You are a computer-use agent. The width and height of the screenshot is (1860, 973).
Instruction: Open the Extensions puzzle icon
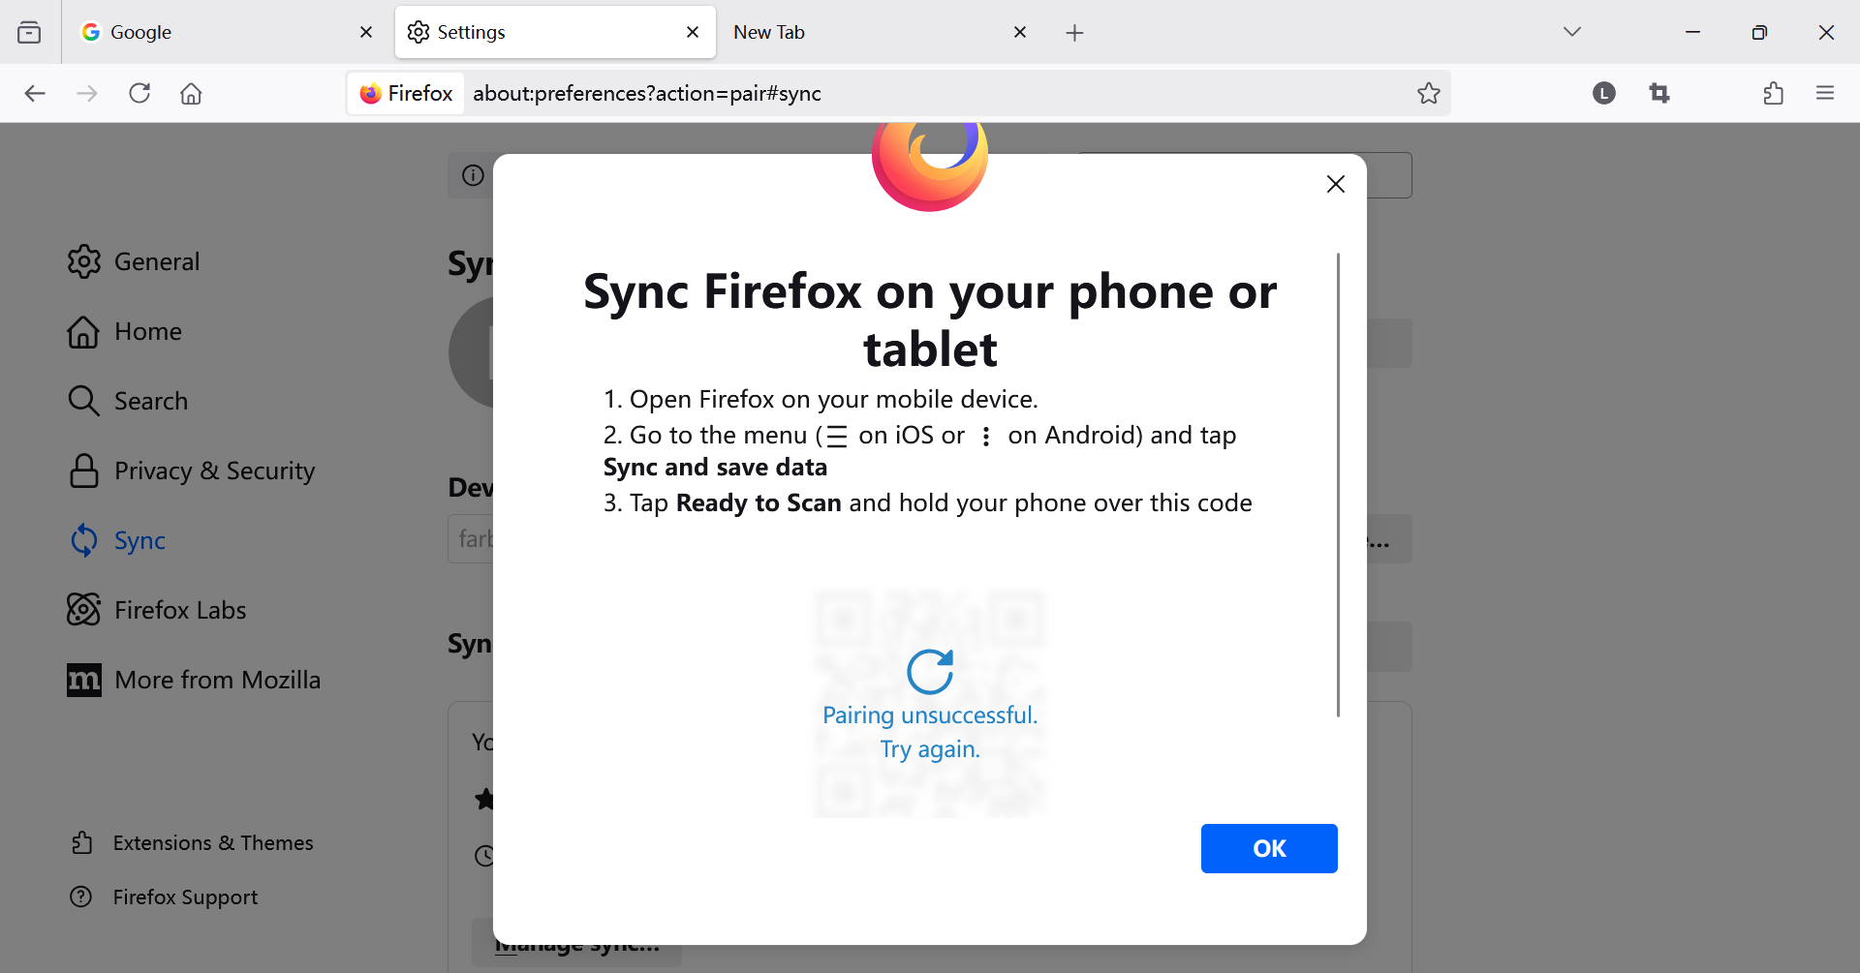pos(1773,93)
